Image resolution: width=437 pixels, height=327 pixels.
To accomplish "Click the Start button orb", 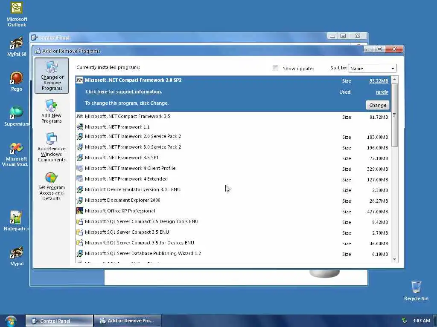I will click(x=10, y=321).
